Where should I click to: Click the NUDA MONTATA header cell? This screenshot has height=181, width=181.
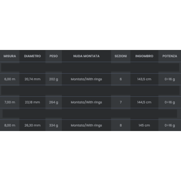tap(87, 56)
